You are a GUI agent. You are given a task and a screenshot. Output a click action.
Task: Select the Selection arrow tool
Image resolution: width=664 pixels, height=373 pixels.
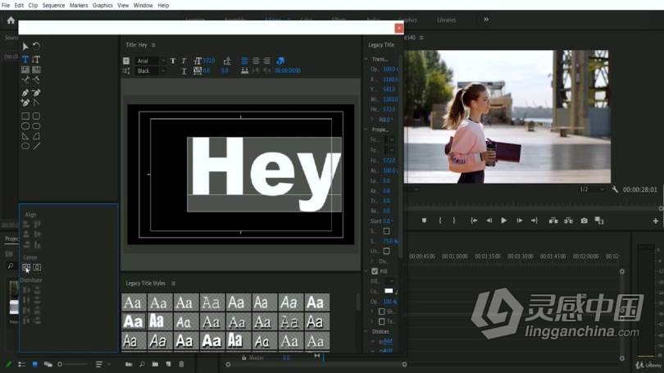pyautogui.click(x=25, y=47)
